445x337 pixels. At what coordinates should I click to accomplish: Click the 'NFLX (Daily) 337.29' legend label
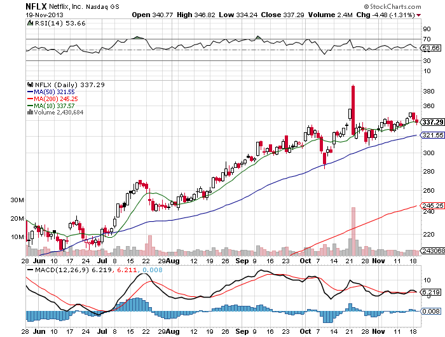(x=69, y=85)
